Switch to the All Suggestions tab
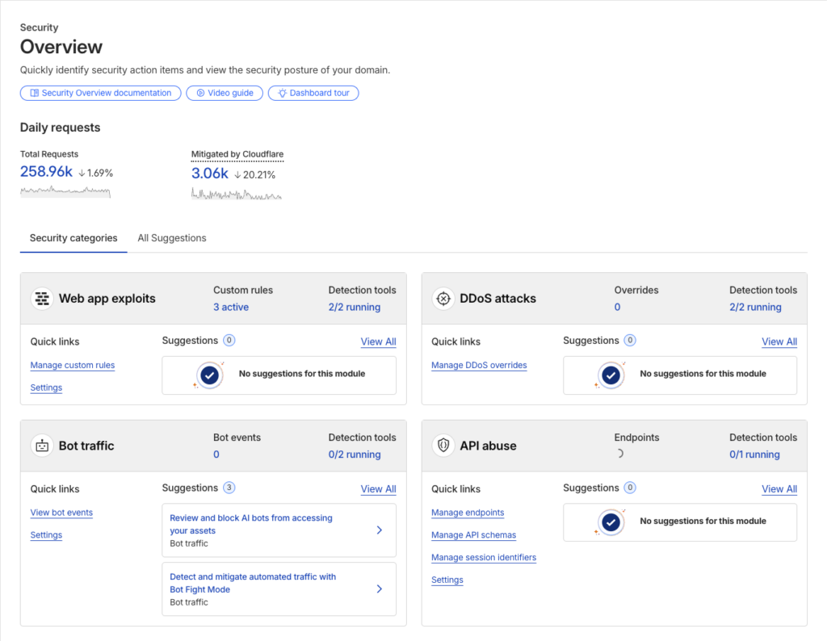The height and width of the screenshot is (641, 827). point(172,238)
